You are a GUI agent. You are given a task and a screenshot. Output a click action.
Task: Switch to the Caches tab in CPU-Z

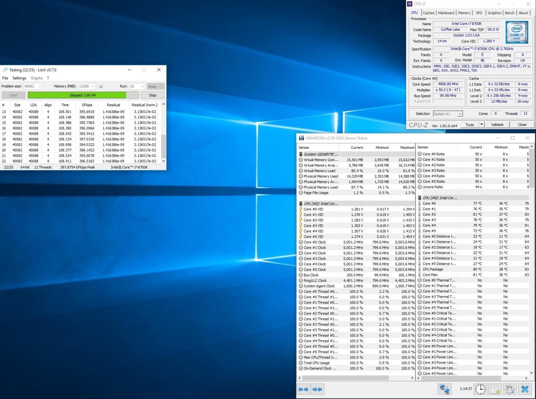click(429, 13)
